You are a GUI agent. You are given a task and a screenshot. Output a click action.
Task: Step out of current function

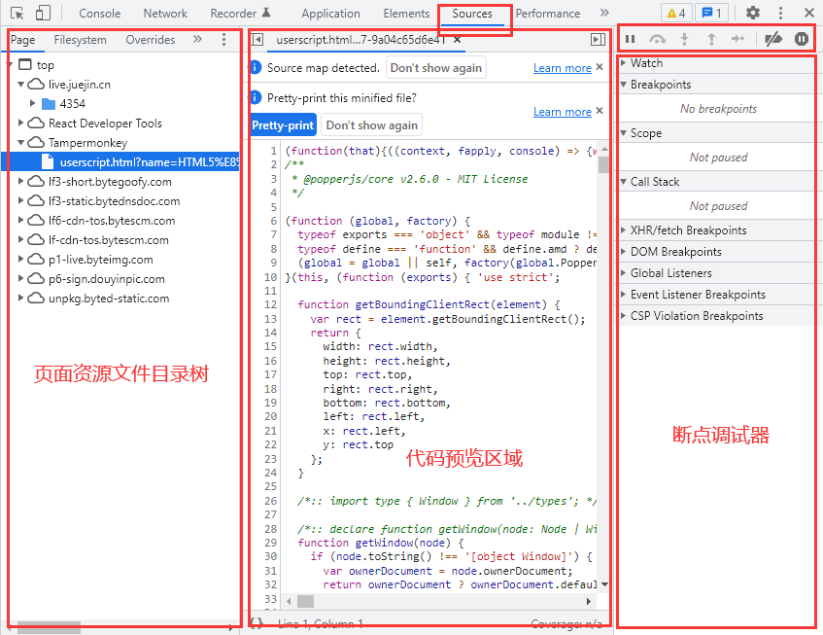711,39
